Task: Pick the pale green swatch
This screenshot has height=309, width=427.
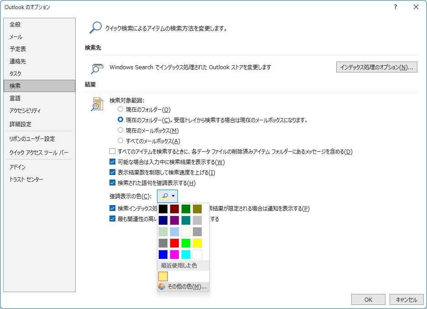Action: (163, 232)
